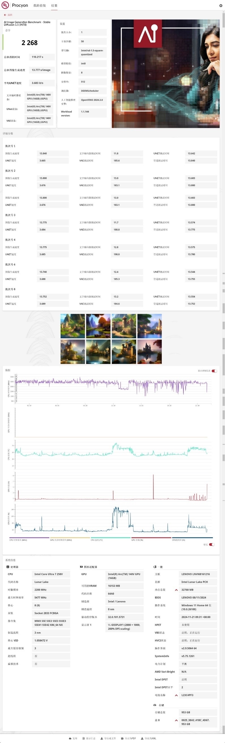Toggle the 显示详细信息 switch off
This screenshot has height=743, width=225.
pyautogui.click(x=214, y=371)
